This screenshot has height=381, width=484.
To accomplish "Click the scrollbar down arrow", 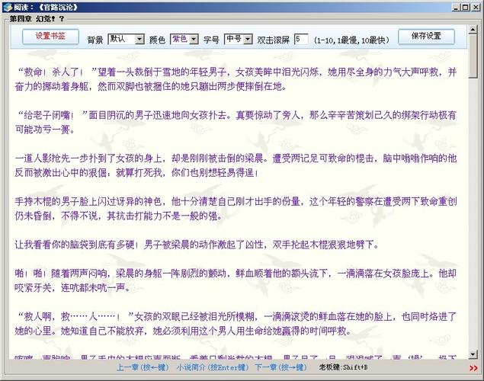I will (473, 354).
